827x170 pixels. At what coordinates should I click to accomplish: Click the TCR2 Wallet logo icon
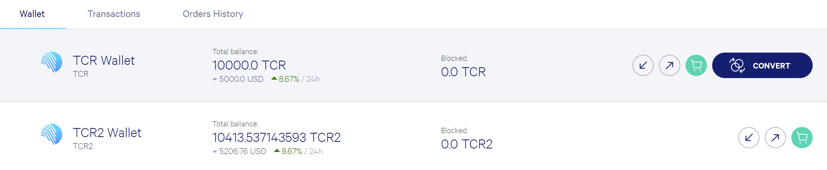[x=51, y=134]
